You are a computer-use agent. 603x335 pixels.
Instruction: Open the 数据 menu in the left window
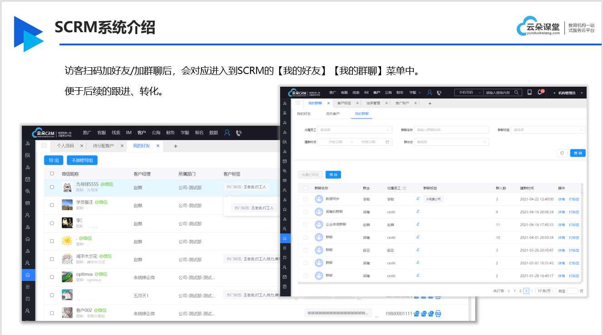213,133
